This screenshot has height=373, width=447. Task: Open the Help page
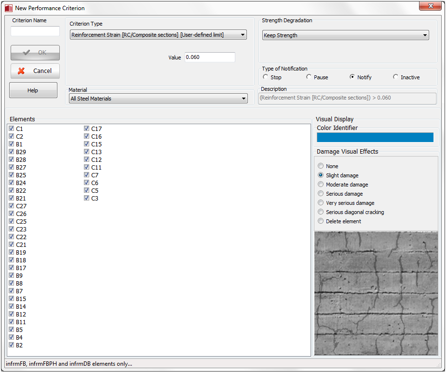[33, 90]
